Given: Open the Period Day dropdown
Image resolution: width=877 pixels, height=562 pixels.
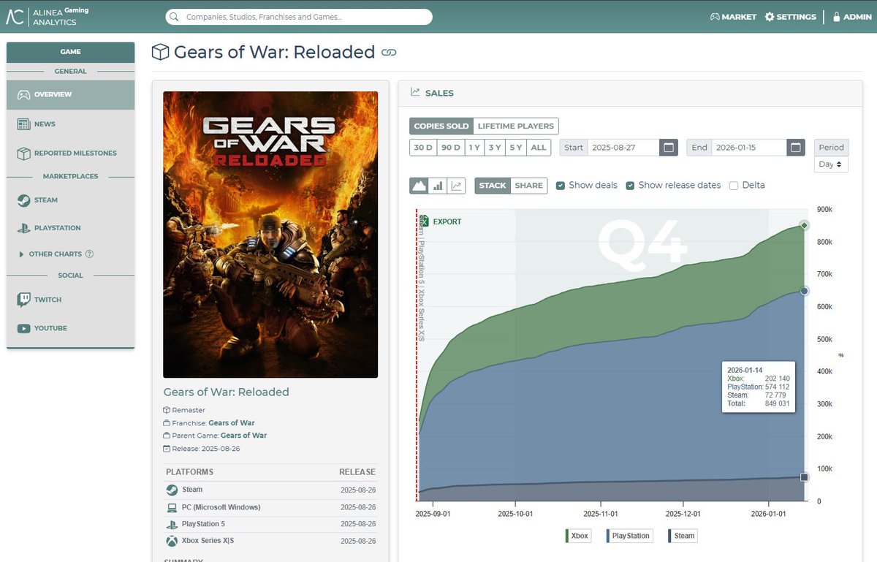Looking at the screenshot, I should 831,164.
